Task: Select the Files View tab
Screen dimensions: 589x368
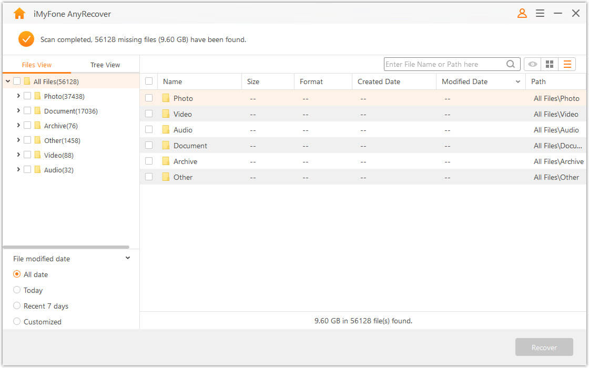Action: click(x=37, y=65)
